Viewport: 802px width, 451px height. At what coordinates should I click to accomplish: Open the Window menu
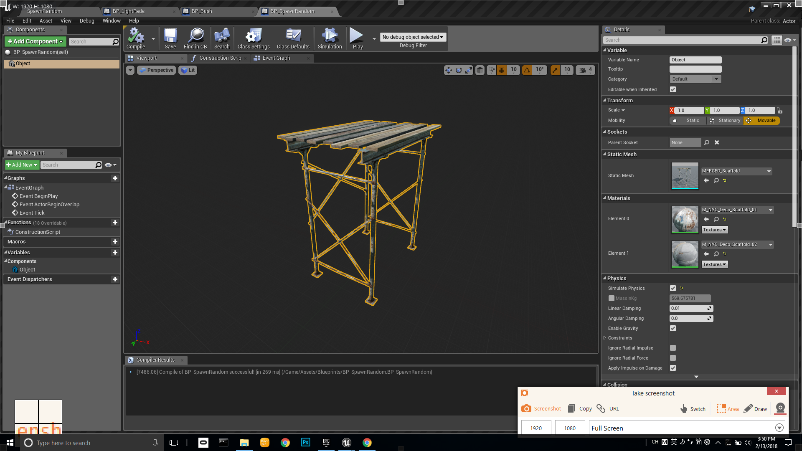(x=112, y=21)
